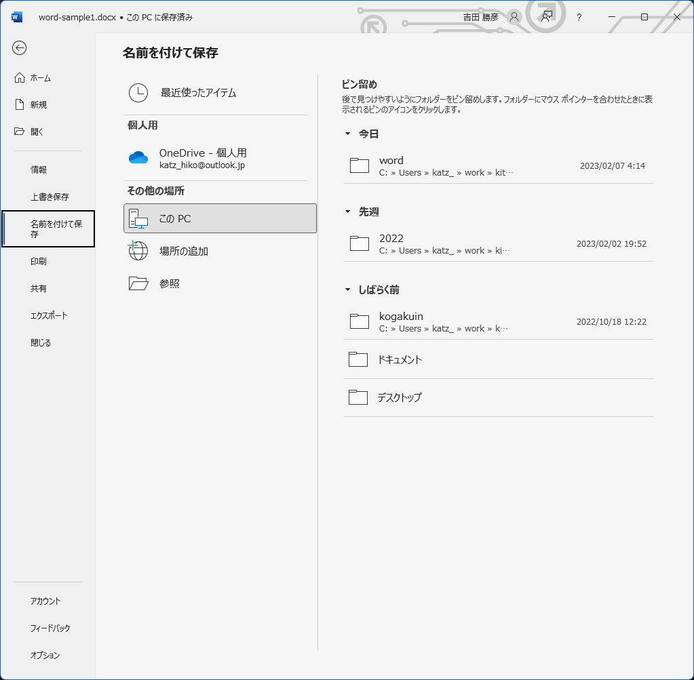Image resolution: width=694 pixels, height=680 pixels.
Task: Open the ホーム menu item
Action: click(41, 78)
